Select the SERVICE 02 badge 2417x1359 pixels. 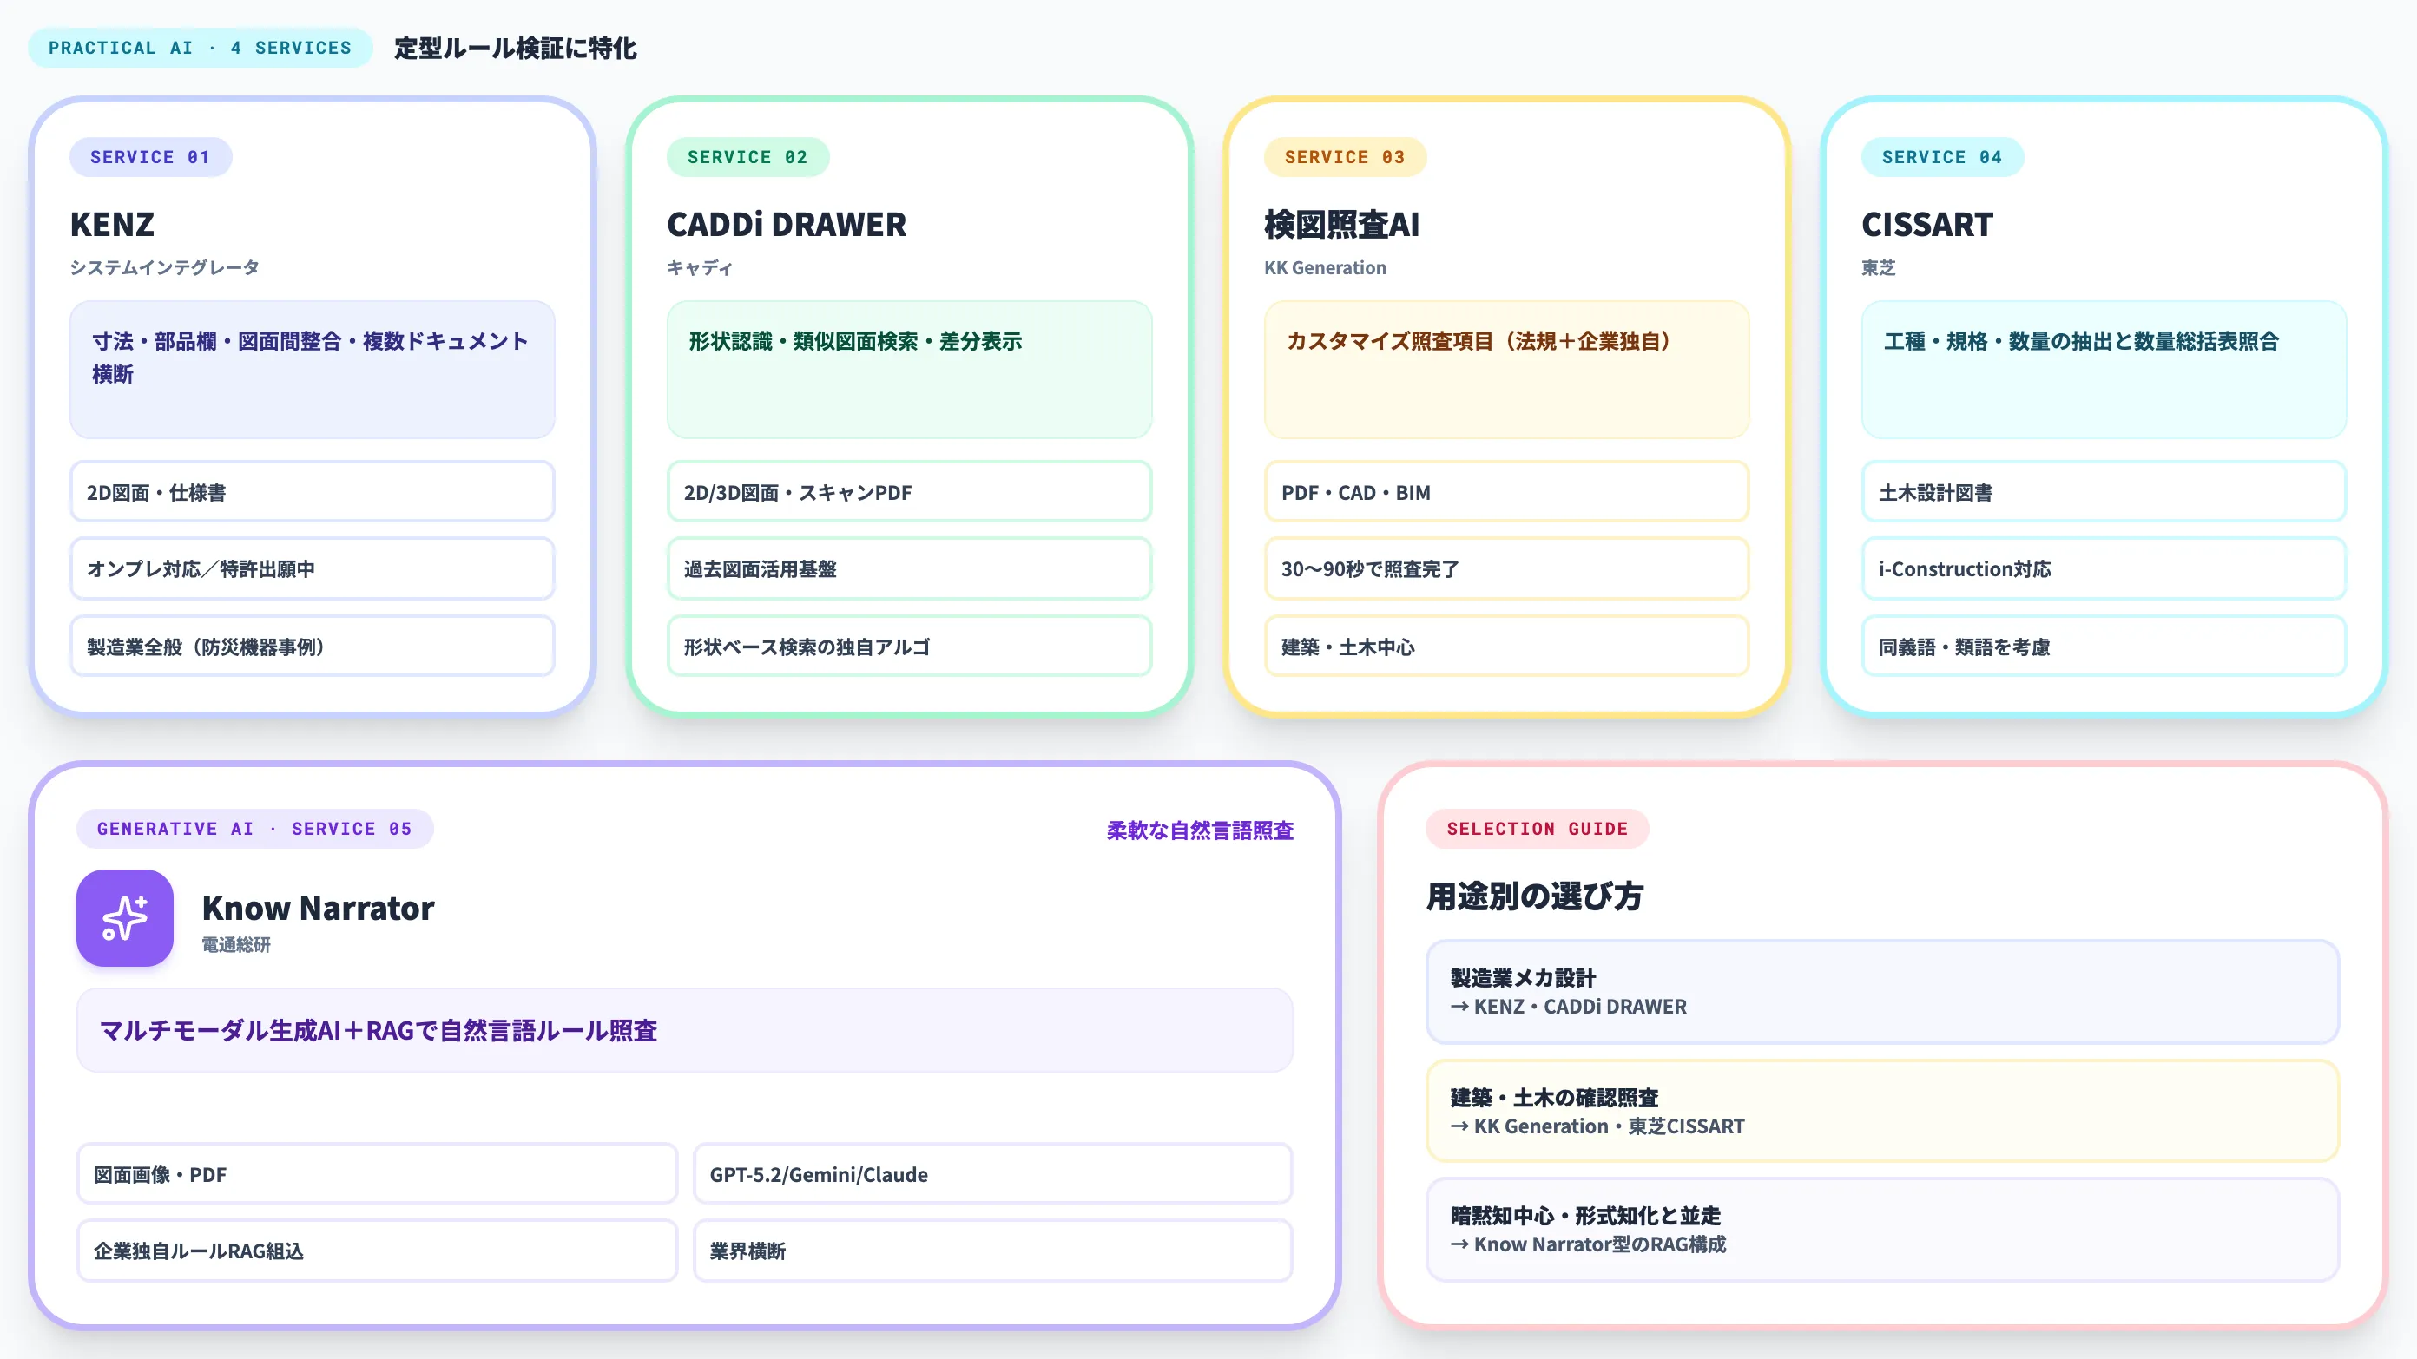point(747,156)
